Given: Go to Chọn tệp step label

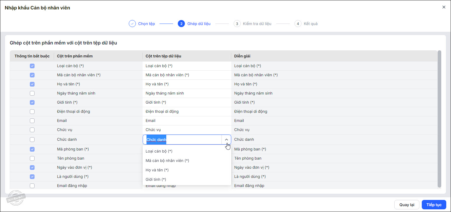Looking at the screenshot, I should (x=146, y=24).
